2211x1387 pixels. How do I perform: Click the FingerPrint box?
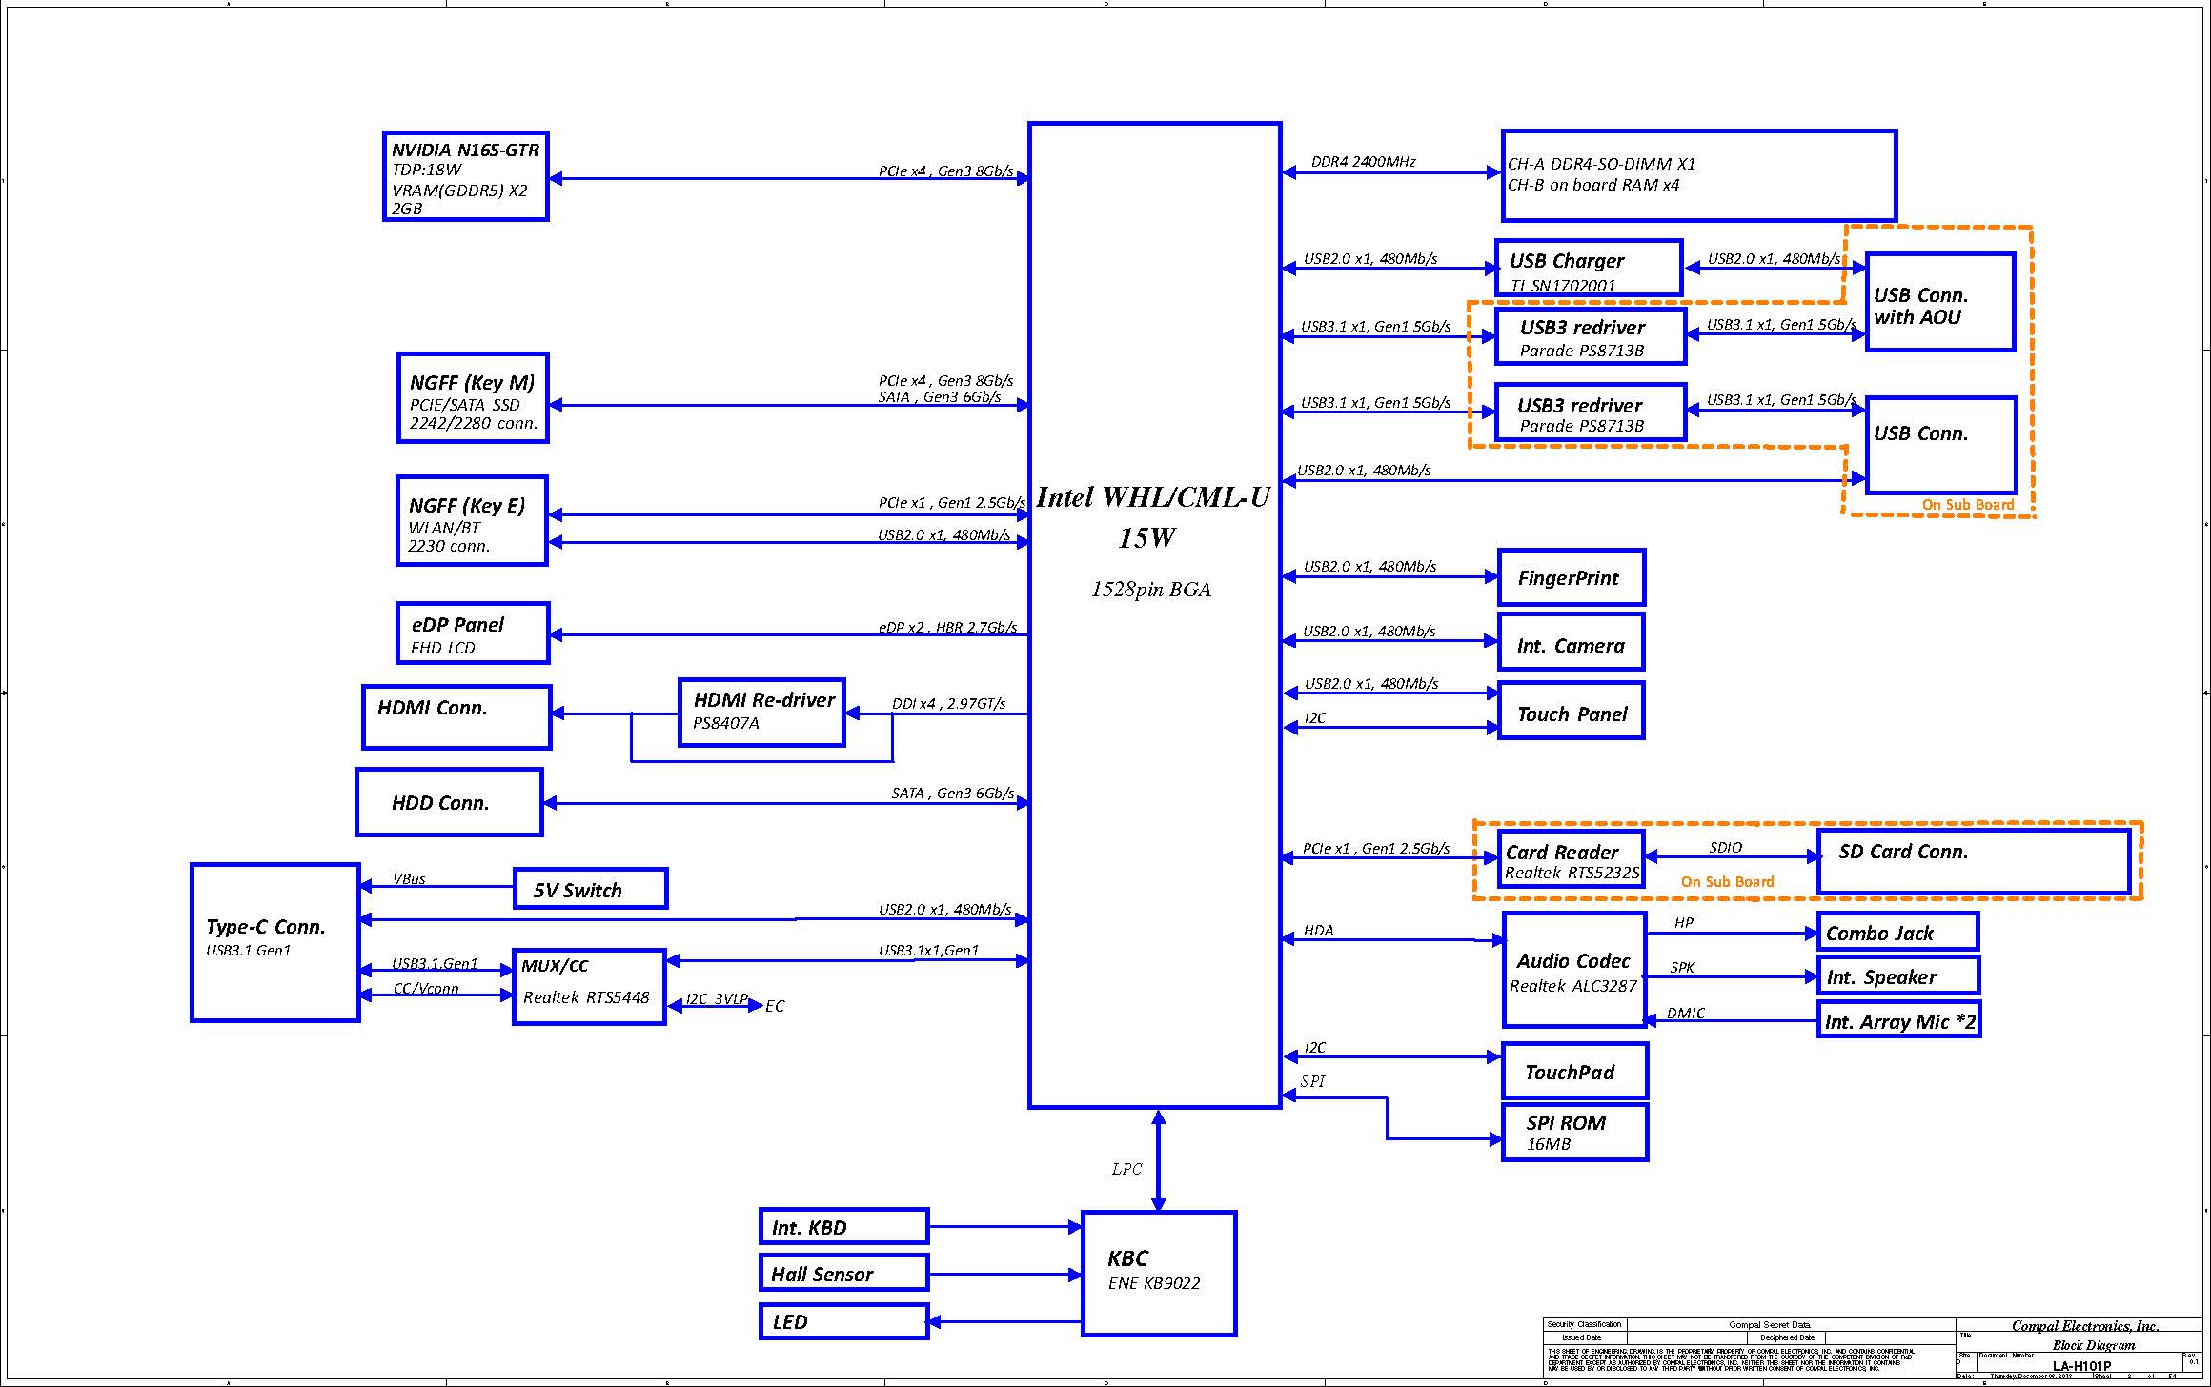click(x=1571, y=577)
